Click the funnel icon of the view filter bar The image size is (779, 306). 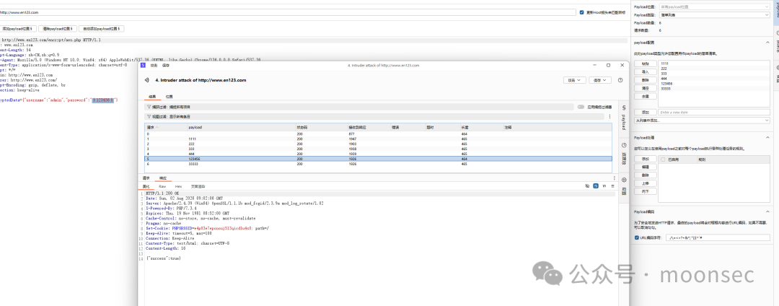149,116
